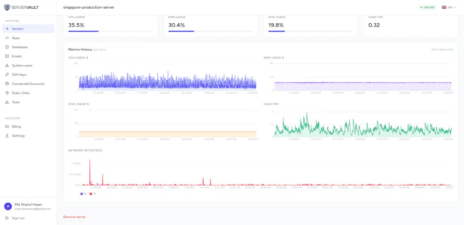The image size is (464, 225).
Task: Click the RAM usage progress bar
Action: coord(211,31)
